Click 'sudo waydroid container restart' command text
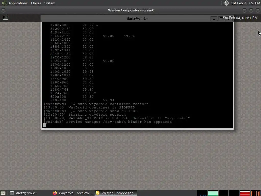The width and height of the screenshot is (261, 196). [113, 104]
